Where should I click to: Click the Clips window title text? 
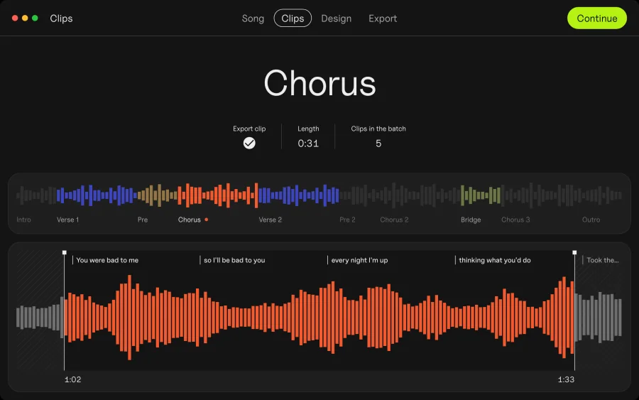[x=61, y=18]
